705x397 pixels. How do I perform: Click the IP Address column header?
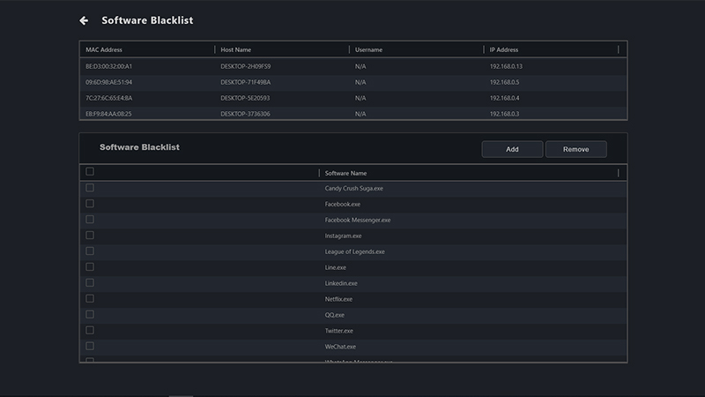[504, 50]
